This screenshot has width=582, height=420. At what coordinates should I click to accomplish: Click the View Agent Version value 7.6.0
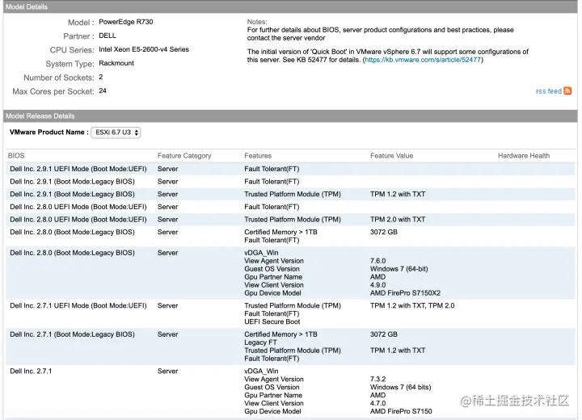tap(377, 261)
